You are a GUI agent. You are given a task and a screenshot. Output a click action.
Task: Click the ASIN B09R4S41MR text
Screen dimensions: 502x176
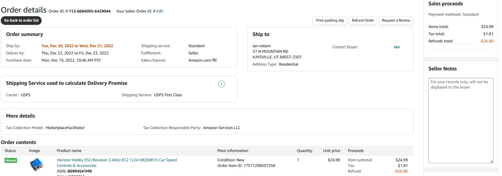click(79, 171)
